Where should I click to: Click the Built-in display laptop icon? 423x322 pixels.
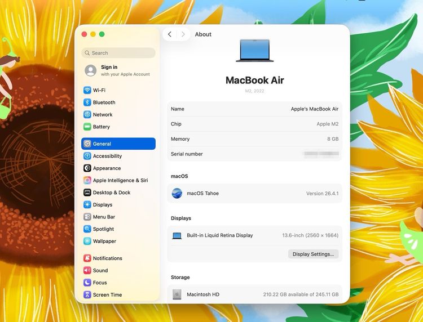click(177, 236)
